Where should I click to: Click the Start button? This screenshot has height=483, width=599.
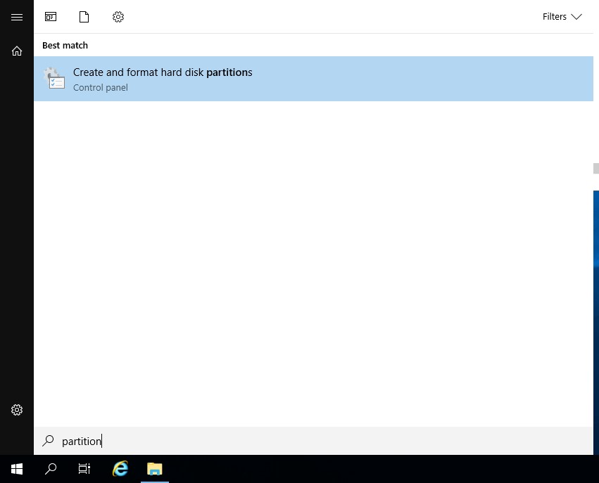[x=16, y=469]
